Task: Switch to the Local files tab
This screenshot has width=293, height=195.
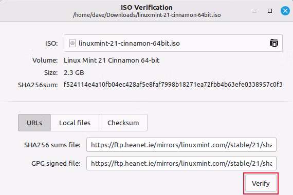Action: pos(75,123)
